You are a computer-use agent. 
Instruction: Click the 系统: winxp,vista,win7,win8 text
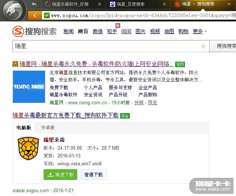73,164
